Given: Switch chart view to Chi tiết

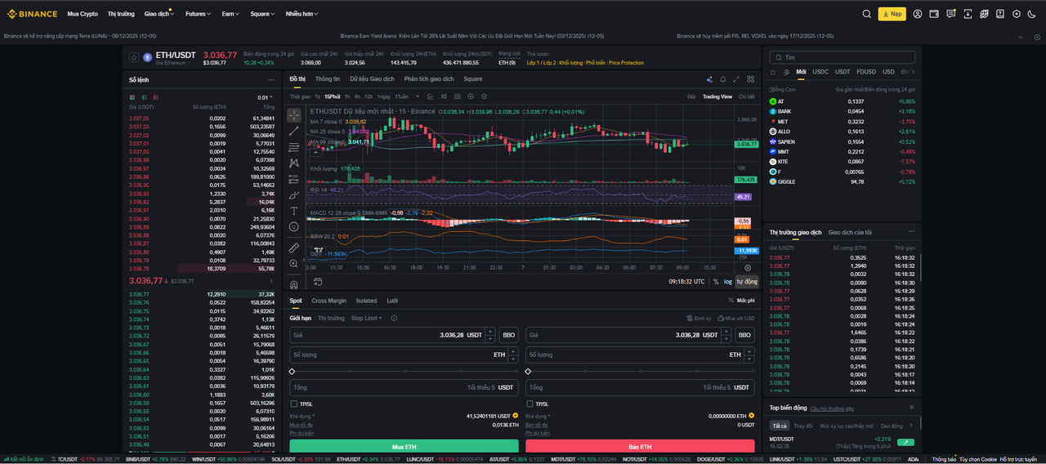Looking at the screenshot, I should coord(747,96).
